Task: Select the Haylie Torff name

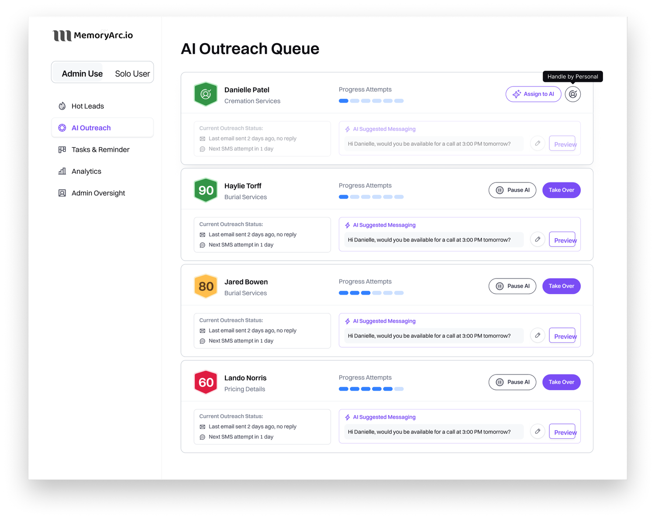Action: [x=243, y=186]
